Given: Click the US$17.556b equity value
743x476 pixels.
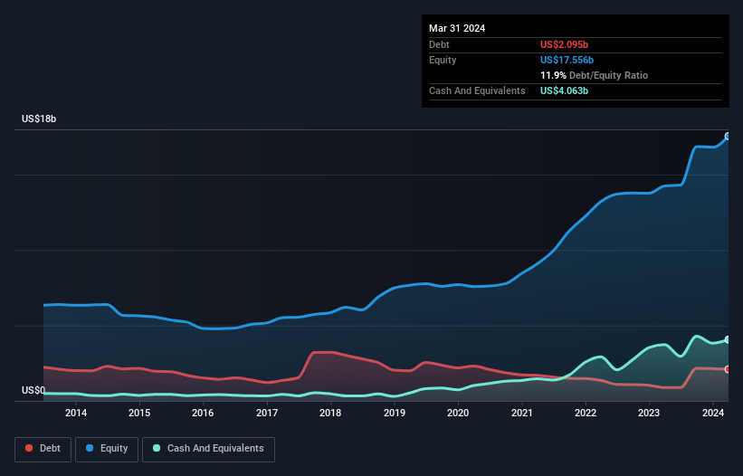Looking at the screenshot, I should click(567, 60).
